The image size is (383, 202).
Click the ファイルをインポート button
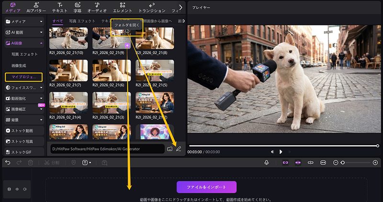206,187
